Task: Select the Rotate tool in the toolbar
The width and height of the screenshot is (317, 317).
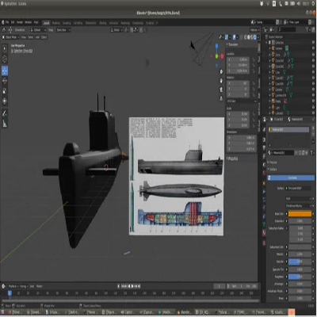Action: click(x=5, y=81)
